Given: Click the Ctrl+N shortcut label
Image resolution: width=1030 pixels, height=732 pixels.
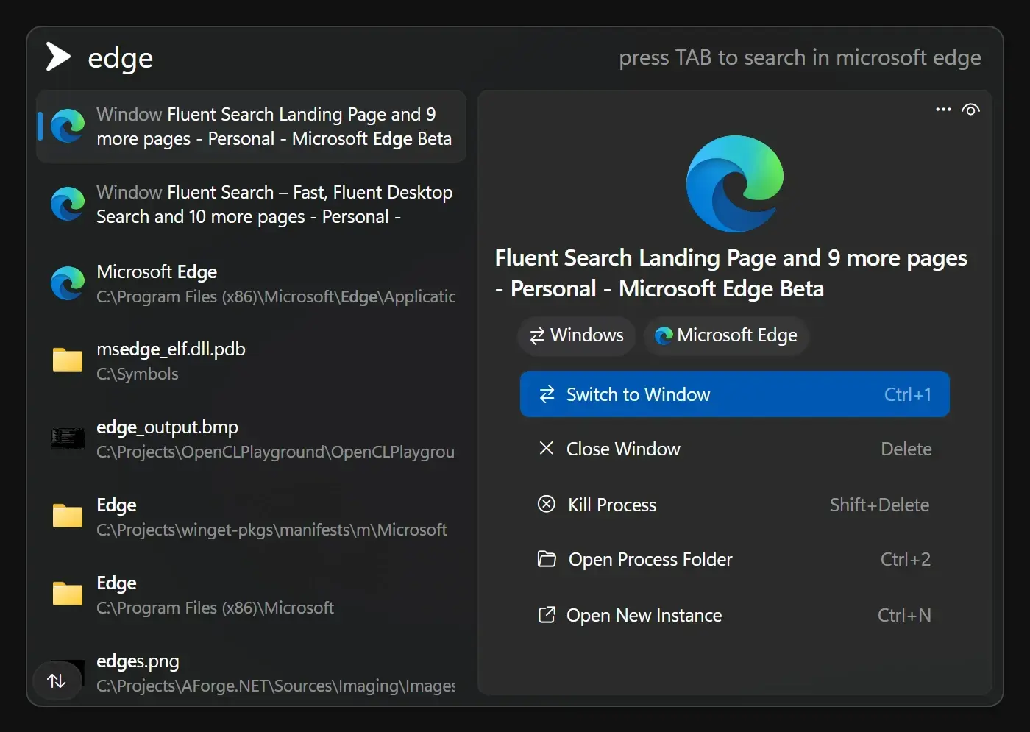Looking at the screenshot, I should point(904,615).
